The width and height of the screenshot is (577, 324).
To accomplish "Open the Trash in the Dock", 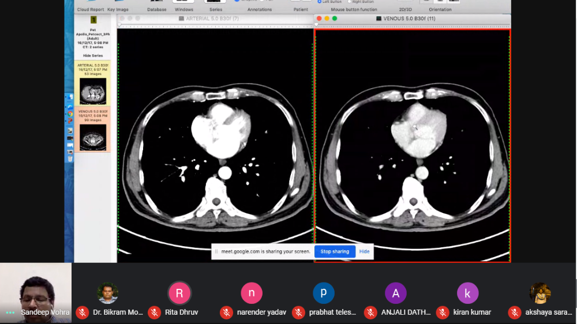I will pyautogui.click(x=70, y=159).
